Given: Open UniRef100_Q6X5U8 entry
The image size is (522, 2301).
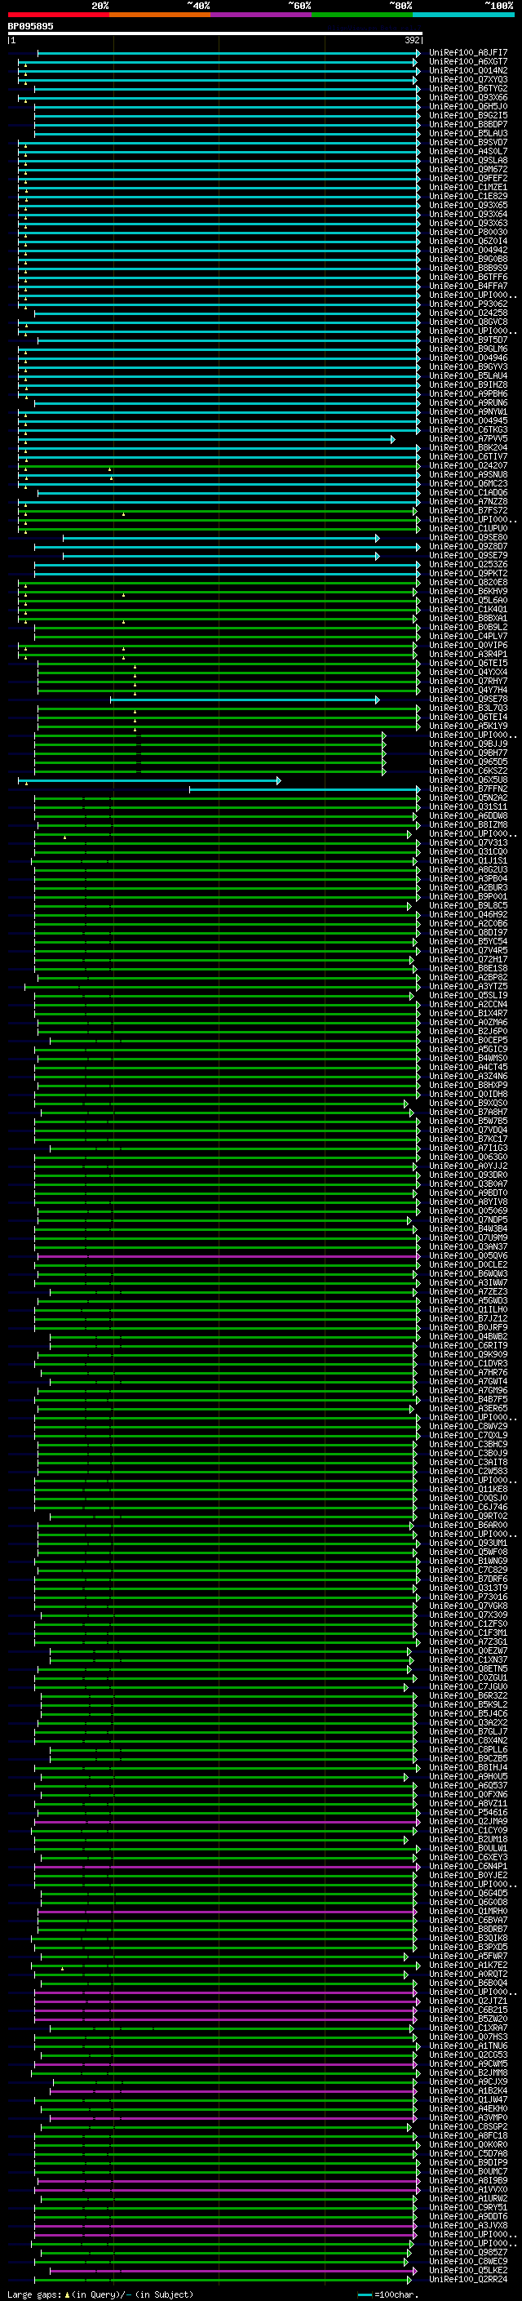Looking at the screenshot, I should click(x=468, y=780).
